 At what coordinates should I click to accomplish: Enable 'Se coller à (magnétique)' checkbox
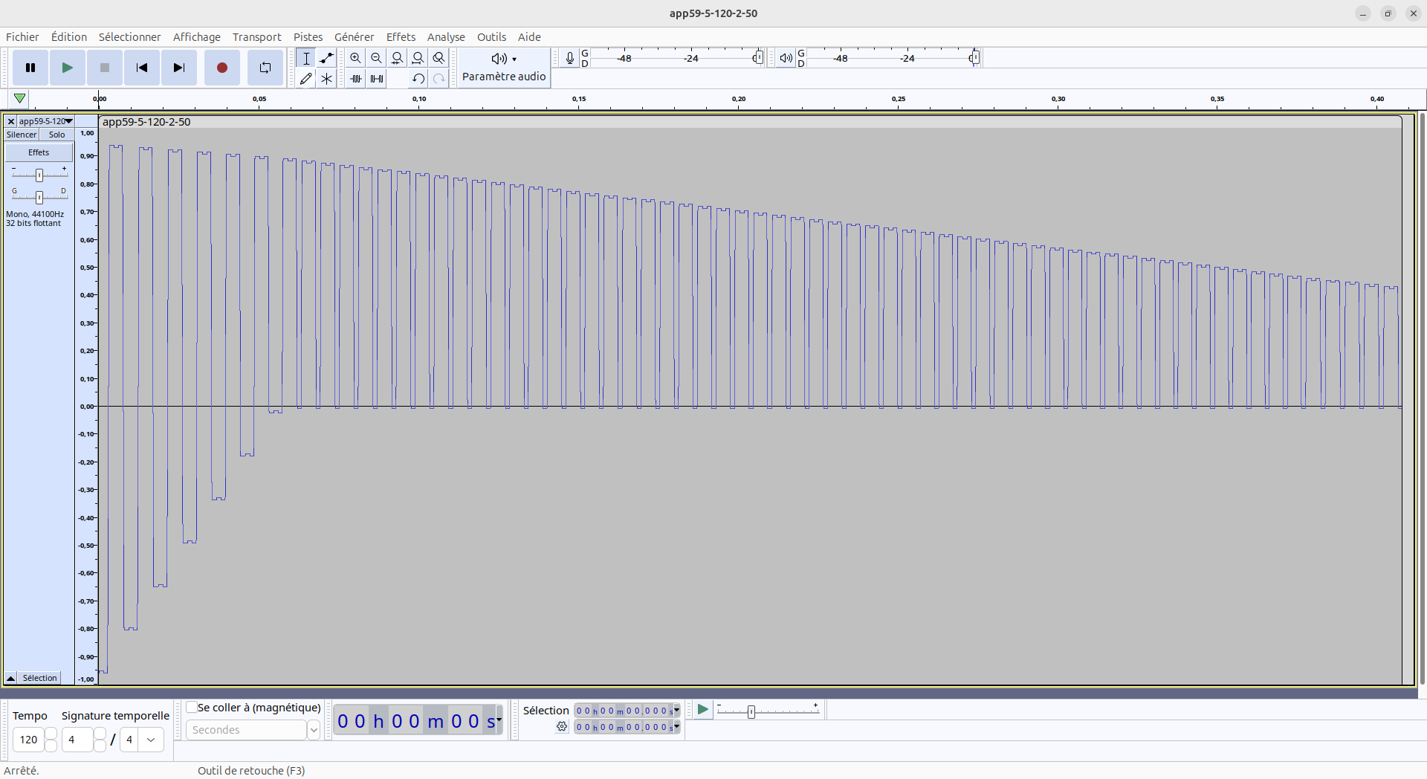click(192, 708)
